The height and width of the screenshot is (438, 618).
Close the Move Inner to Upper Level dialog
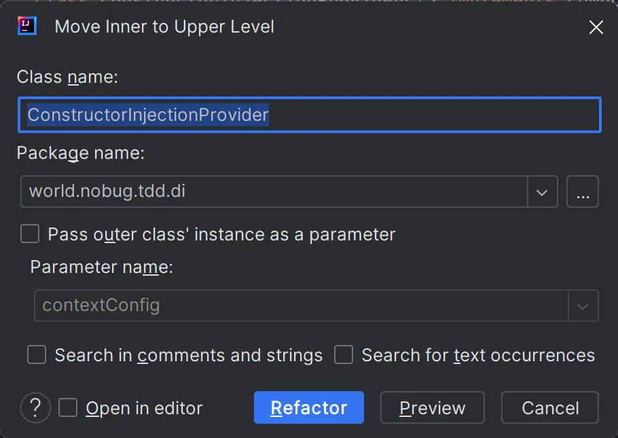tap(596, 27)
